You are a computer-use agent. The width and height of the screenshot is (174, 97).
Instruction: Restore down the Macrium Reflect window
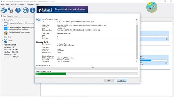165,1
